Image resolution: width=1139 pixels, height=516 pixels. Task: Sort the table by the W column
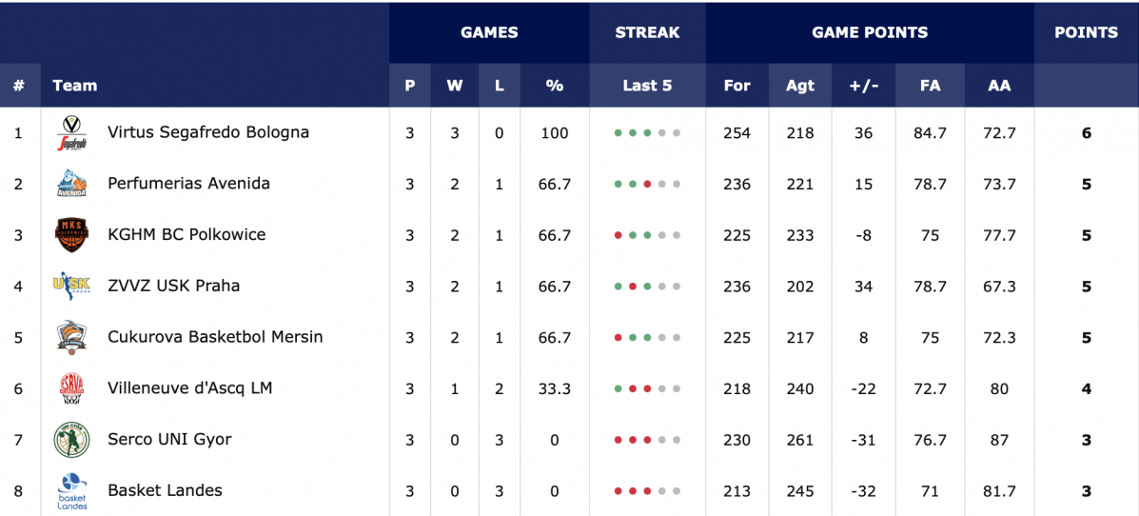click(455, 85)
